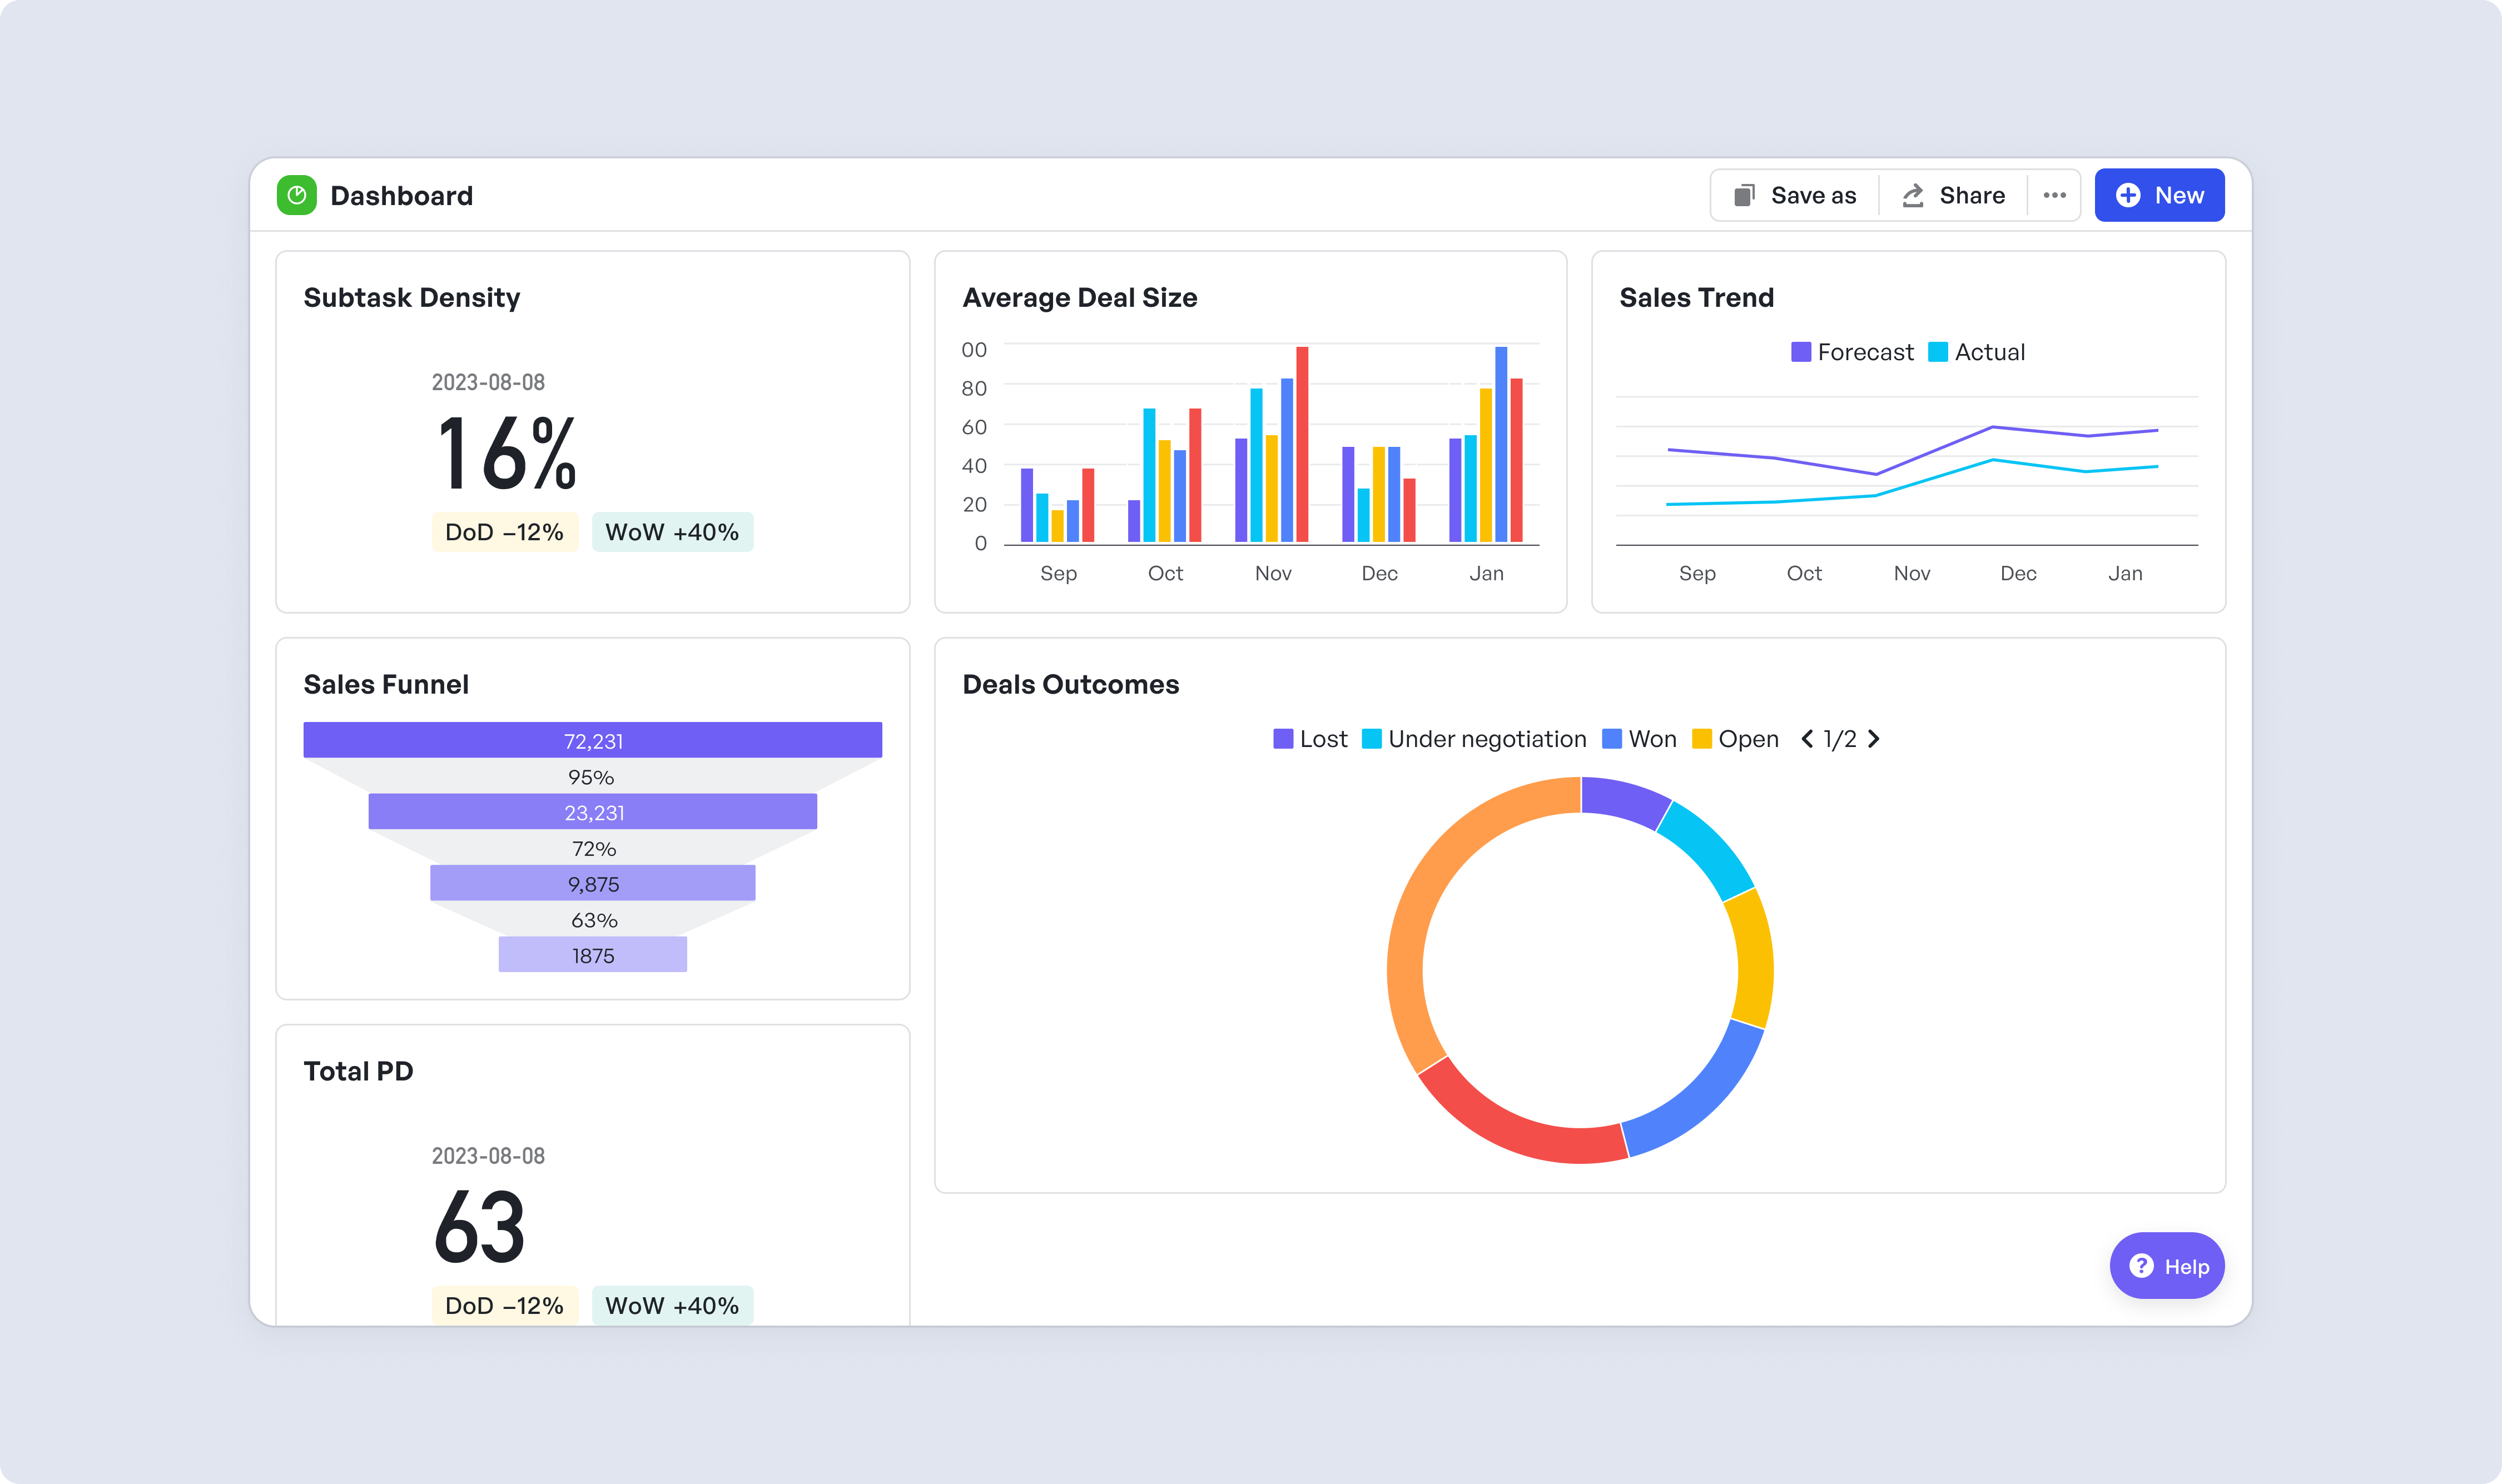Click the Deals Outcomes card title
The height and width of the screenshot is (1484, 2502).
(1070, 685)
